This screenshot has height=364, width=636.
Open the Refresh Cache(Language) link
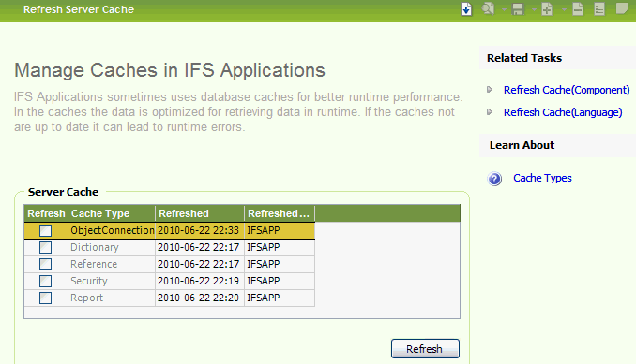563,112
